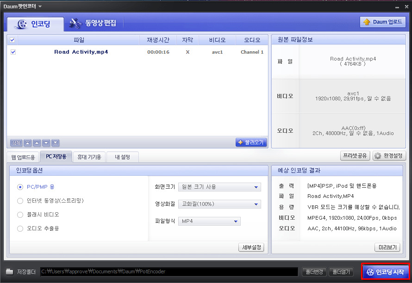Image resolution: width=412 pixels, height=283 pixels.
Task: Uncheck the Road Activity.mp4 file checkbox
Action: (x=13, y=52)
